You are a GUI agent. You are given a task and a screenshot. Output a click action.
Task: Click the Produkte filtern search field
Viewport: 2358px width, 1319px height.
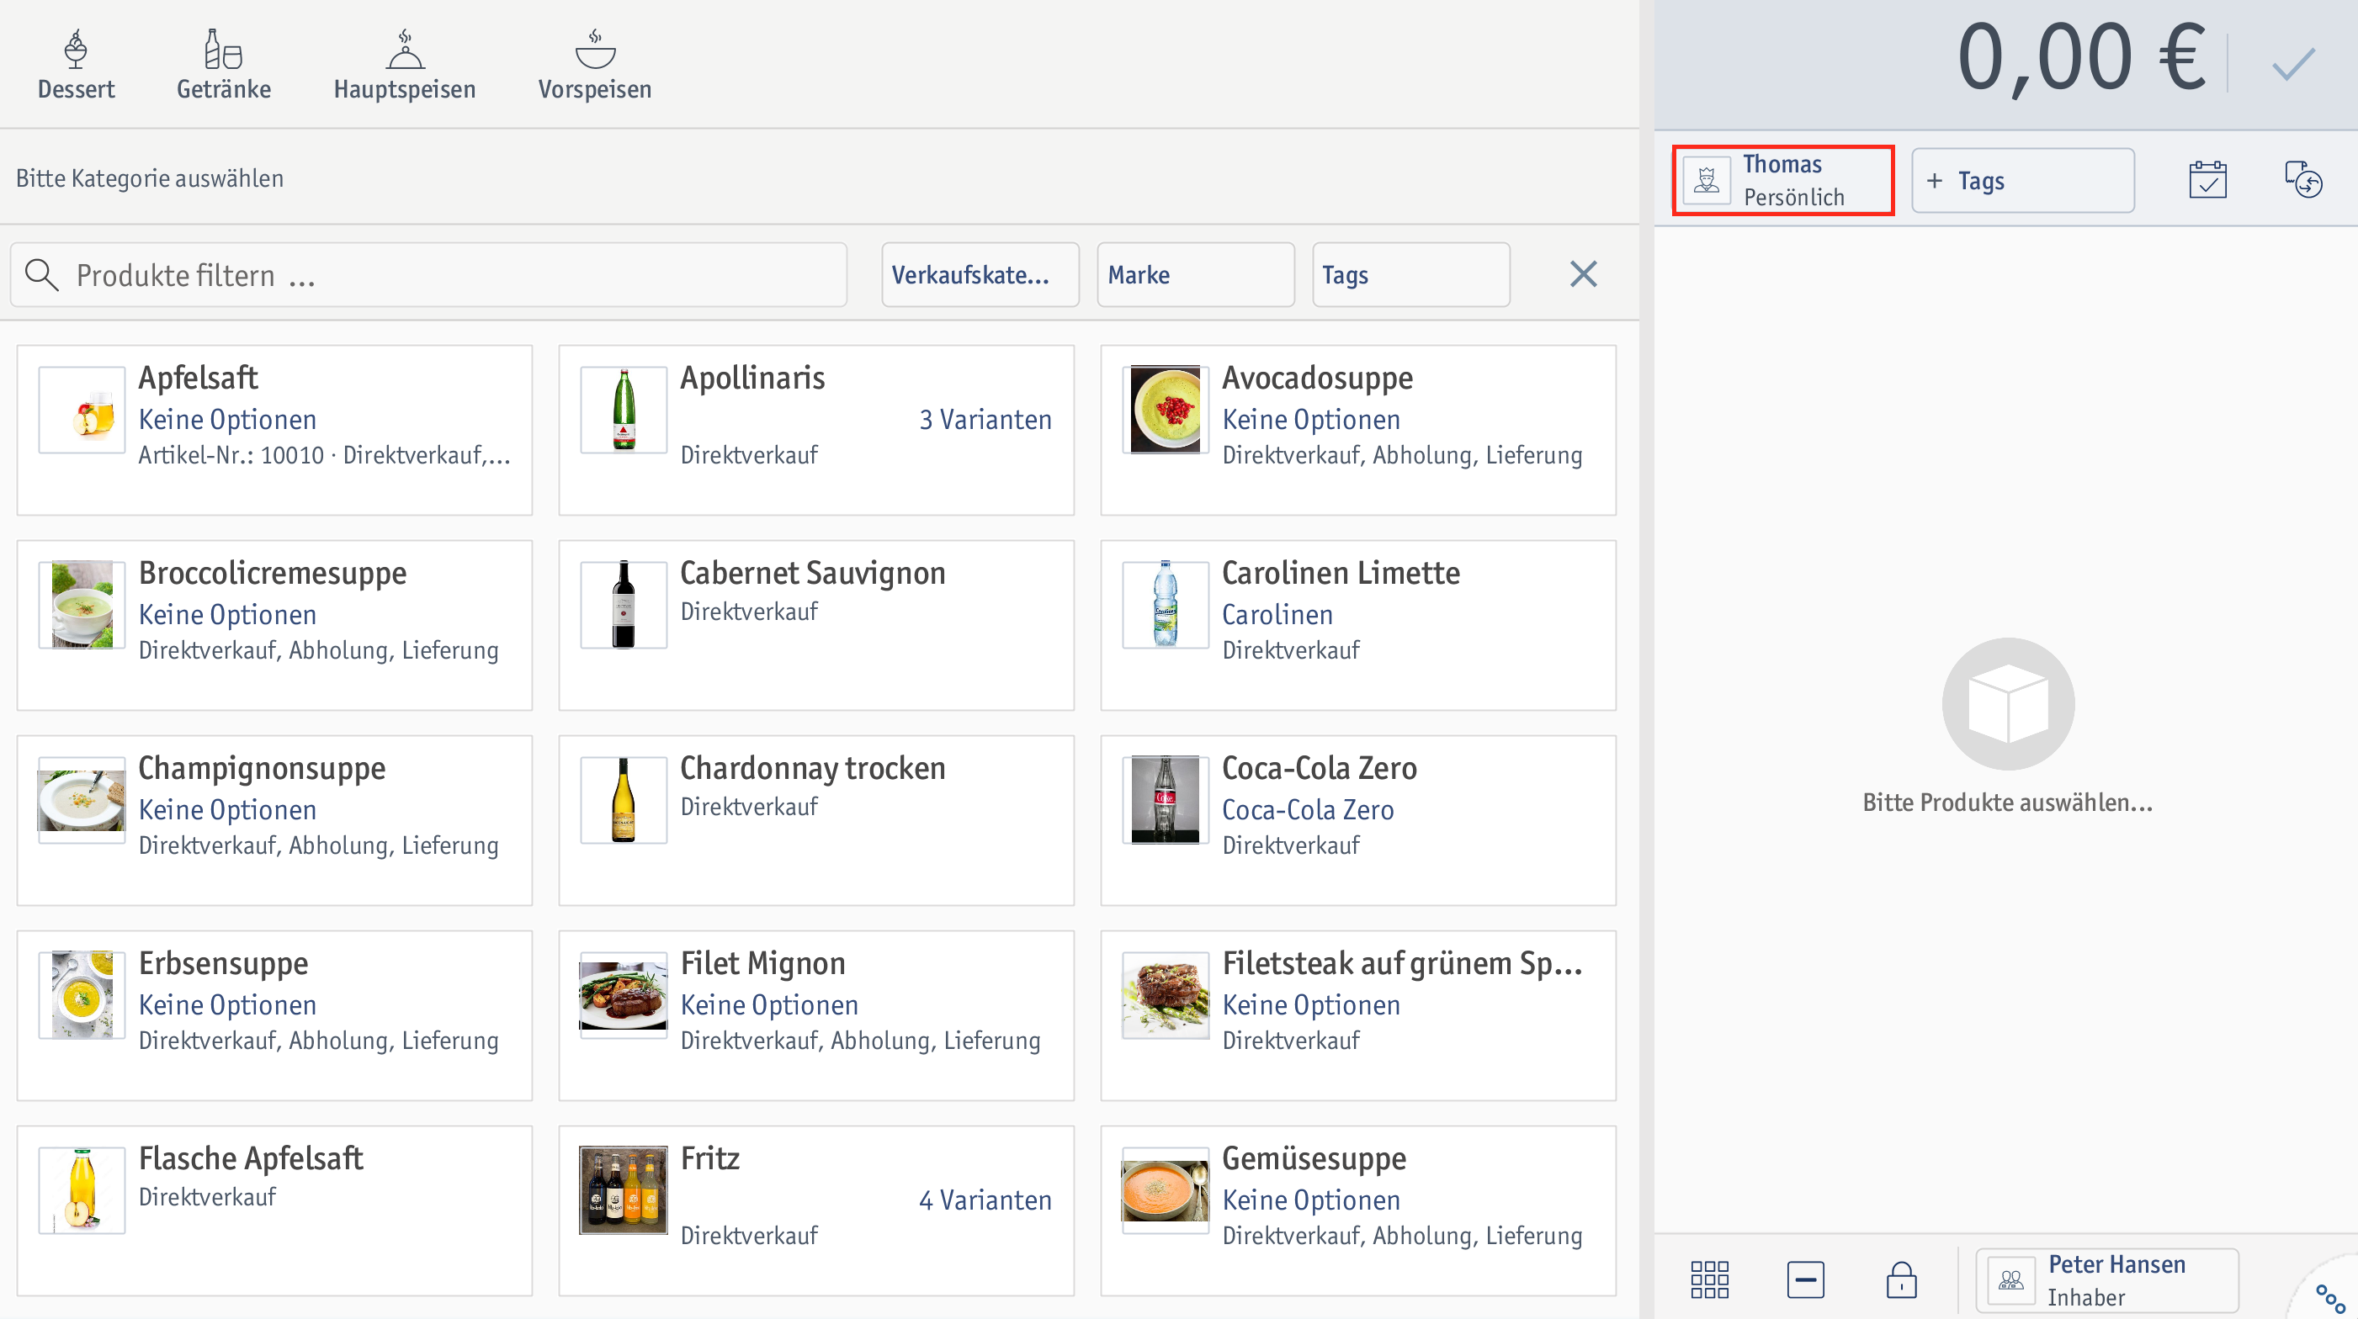click(428, 274)
